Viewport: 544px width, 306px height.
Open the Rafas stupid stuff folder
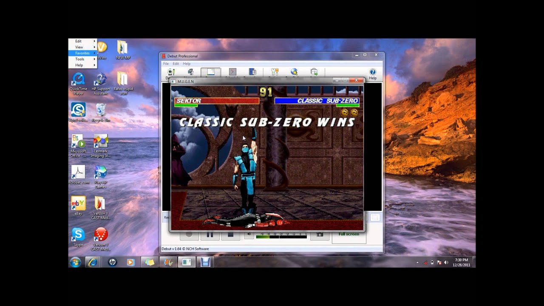tap(123, 83)
